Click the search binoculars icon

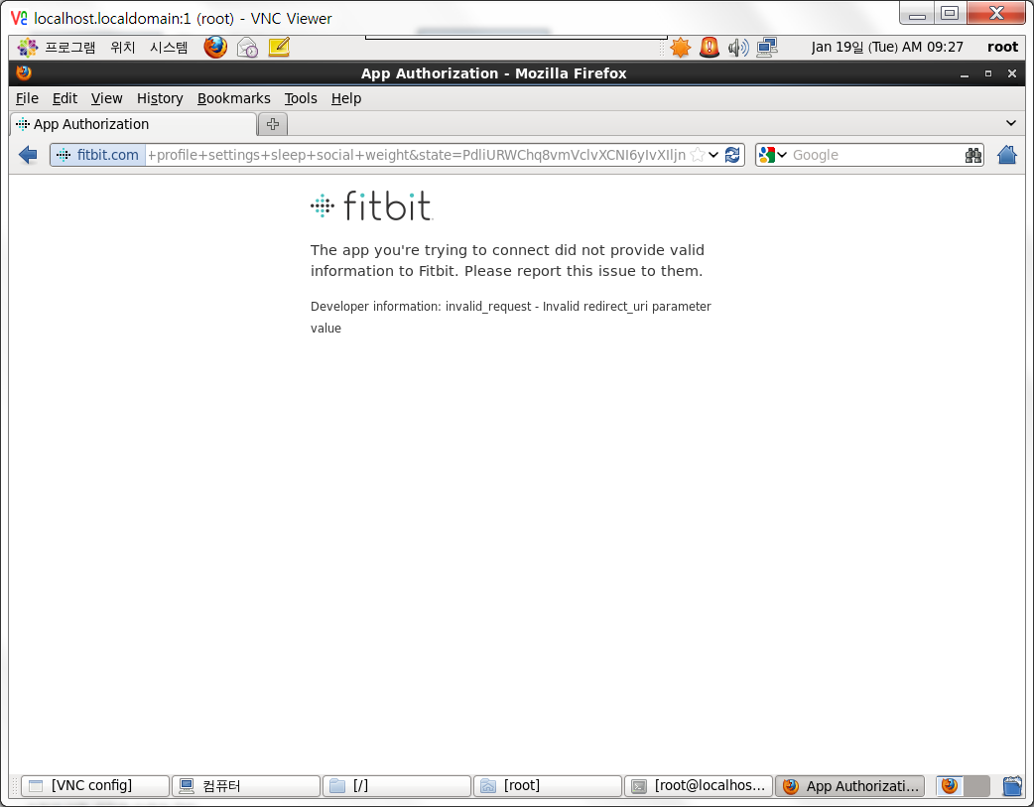tap(972, 155)
